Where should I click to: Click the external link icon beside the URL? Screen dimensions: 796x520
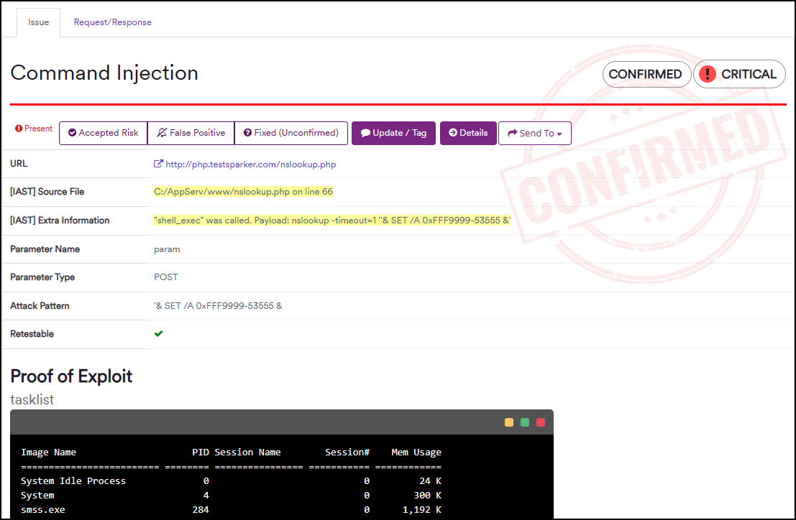(157, 164)
